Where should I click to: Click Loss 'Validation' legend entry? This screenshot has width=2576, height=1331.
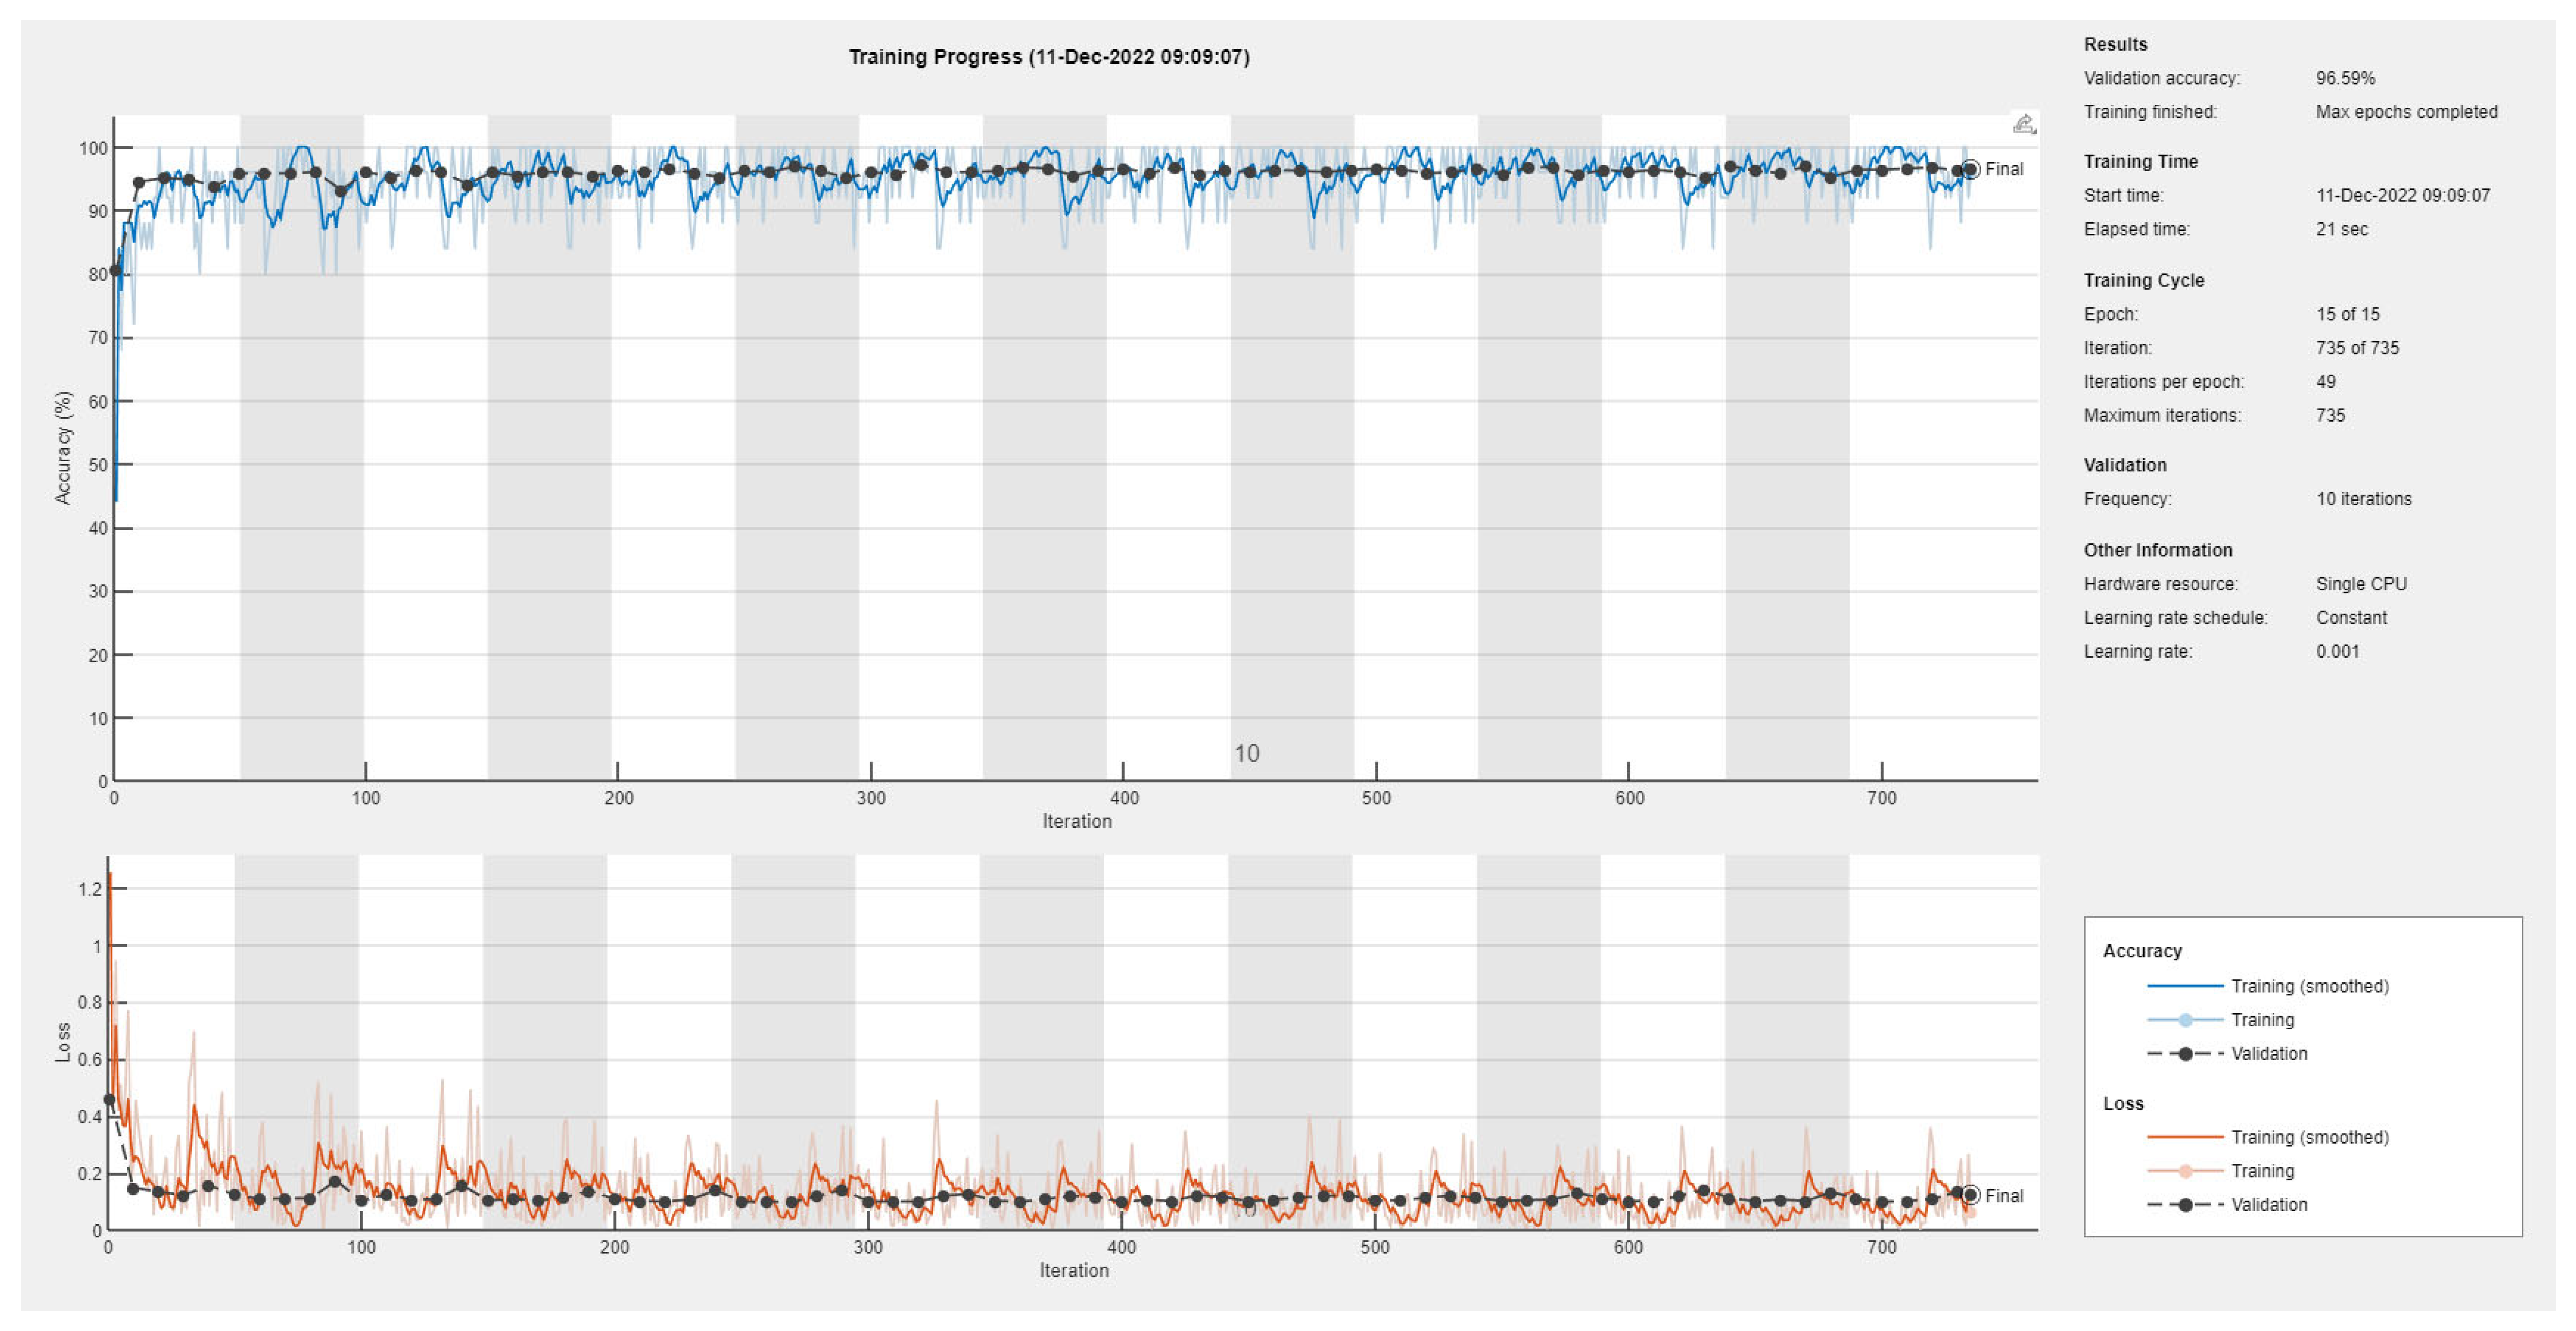2227,1205
